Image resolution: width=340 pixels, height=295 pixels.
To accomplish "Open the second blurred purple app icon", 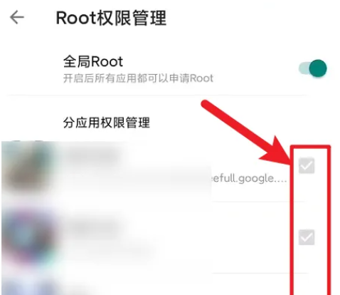I will click(30, 237).
